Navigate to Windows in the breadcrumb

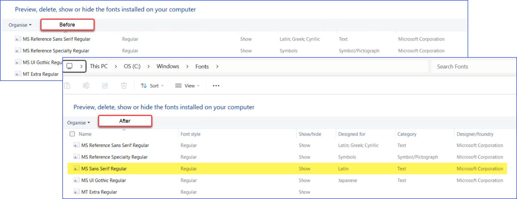(168, 67)
